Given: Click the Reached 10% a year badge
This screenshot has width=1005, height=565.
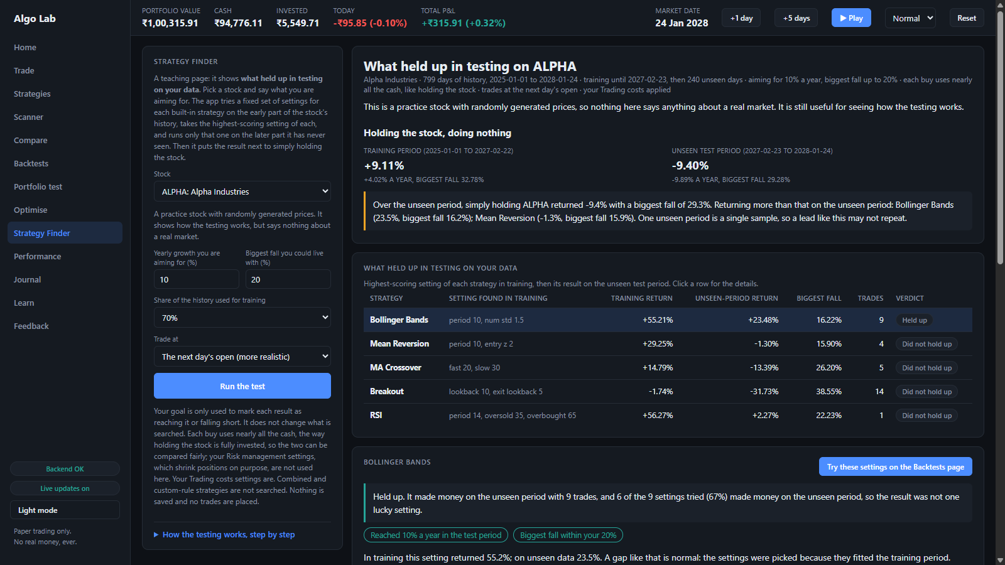Looking at the screenshot, I should point(436,535).
